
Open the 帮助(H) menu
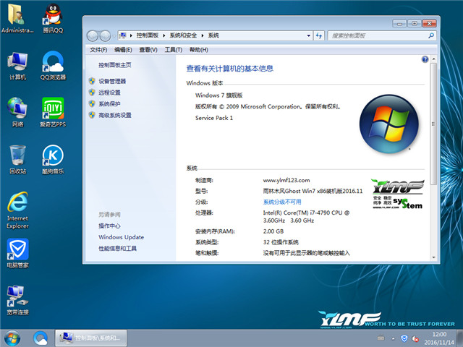pyautogui.click(x=199, y=50)
